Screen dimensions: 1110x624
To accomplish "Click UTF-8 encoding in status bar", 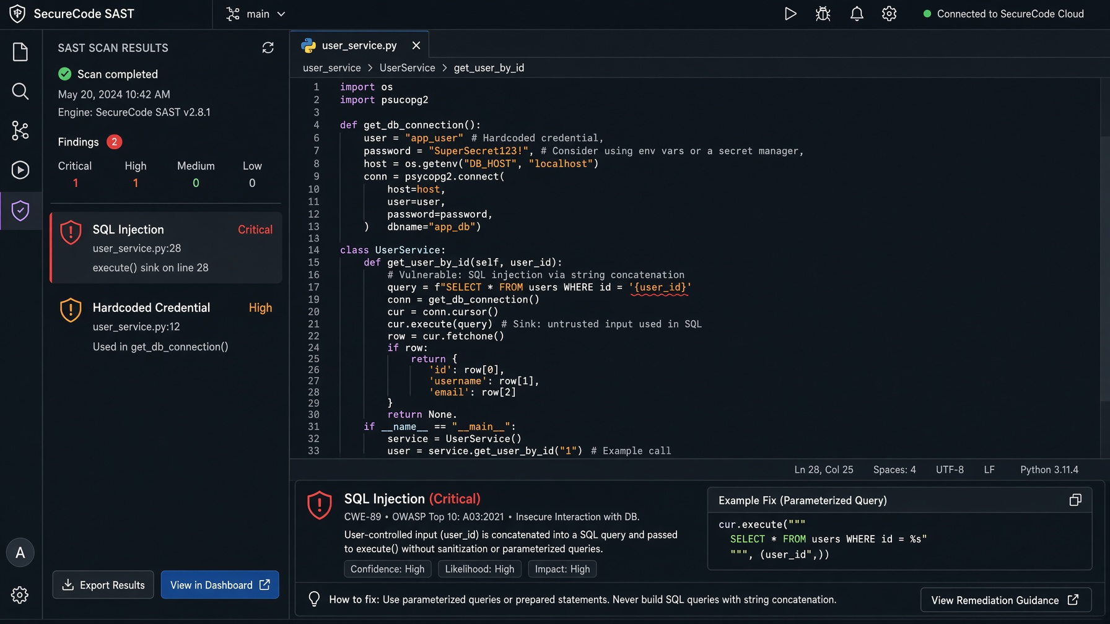I will pyautogui.click(x=950, y=469).
